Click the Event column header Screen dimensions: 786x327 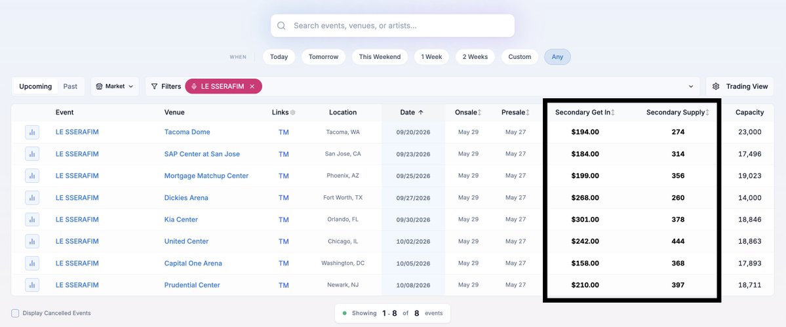[65, 113]
